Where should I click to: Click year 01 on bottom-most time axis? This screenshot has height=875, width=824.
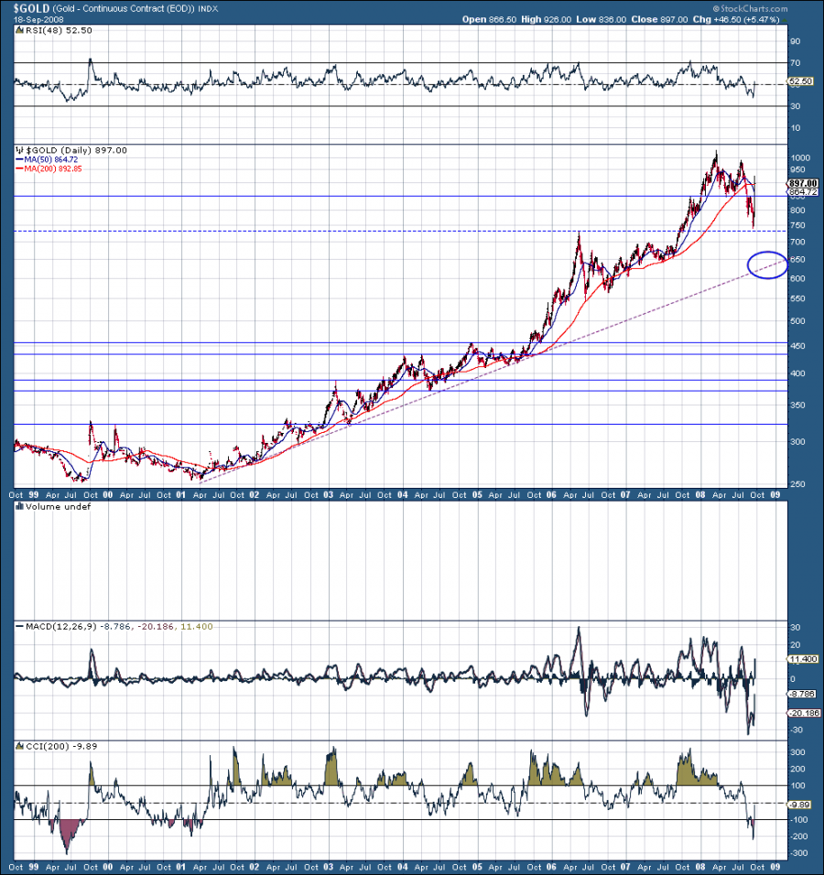coord(181,867)
